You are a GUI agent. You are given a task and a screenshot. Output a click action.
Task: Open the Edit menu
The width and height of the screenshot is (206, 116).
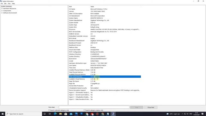tap(5, 4)
